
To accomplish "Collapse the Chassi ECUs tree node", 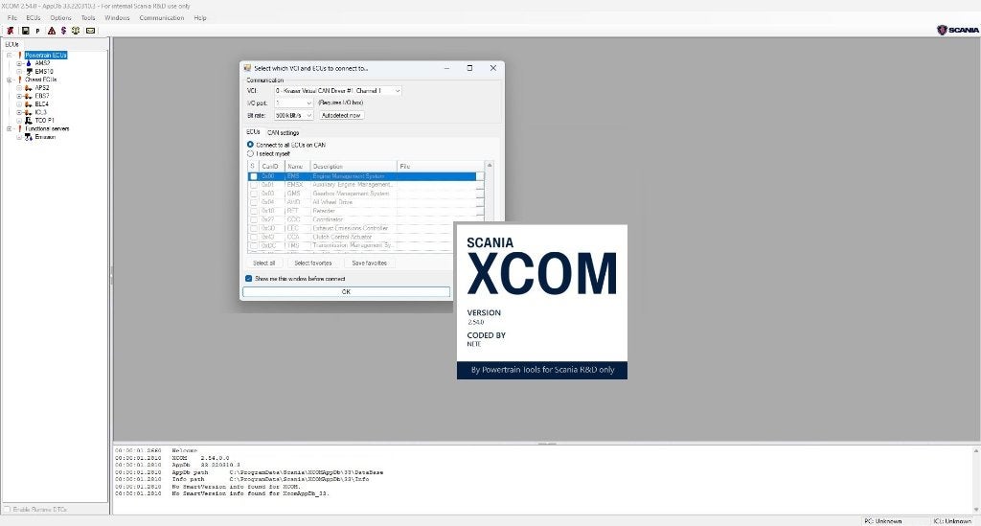I will [x=10, y=80].
